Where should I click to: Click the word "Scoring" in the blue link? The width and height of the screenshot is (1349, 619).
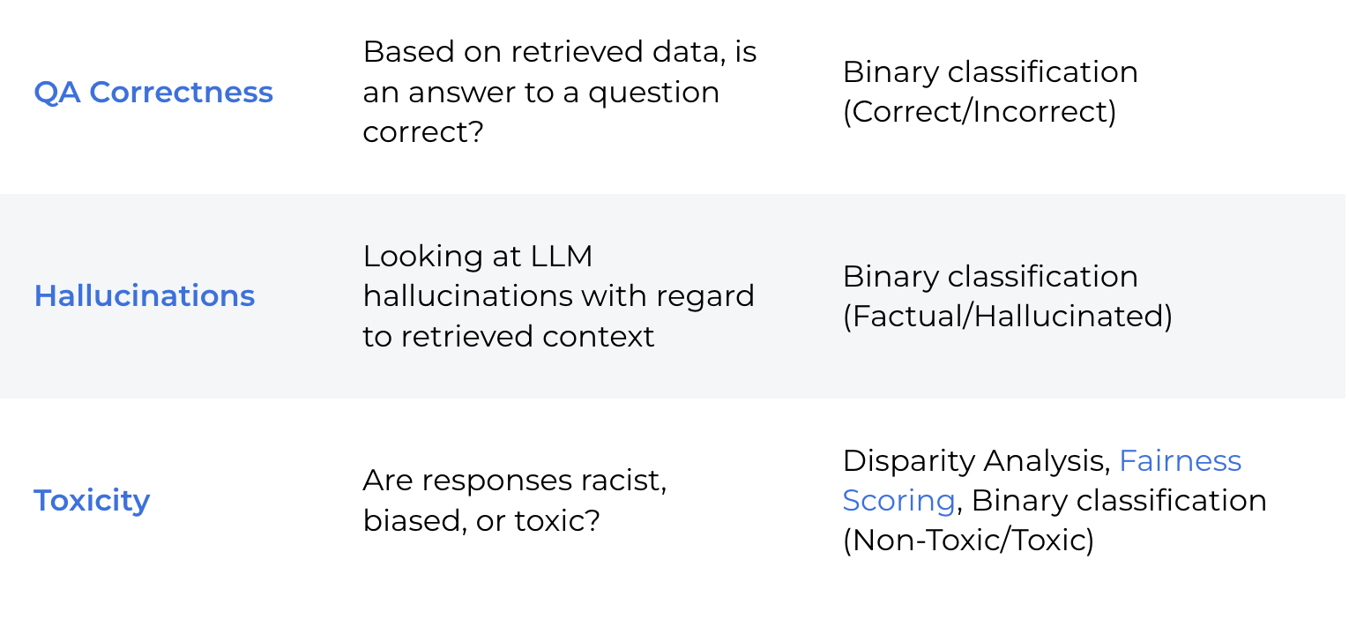[x=898, y=500]
